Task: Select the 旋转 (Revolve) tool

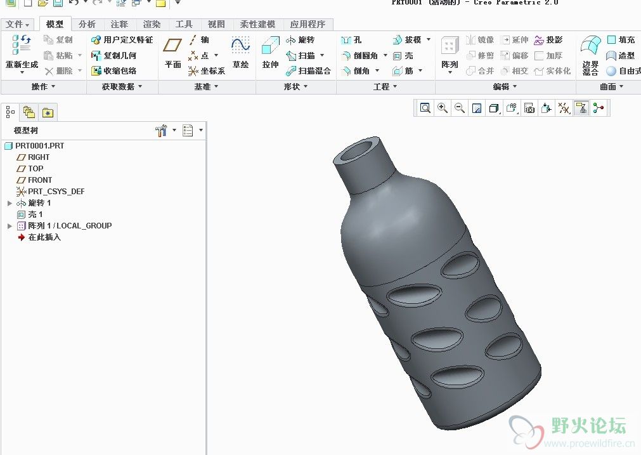Action: pyautogui.click(x=301, y=40)
